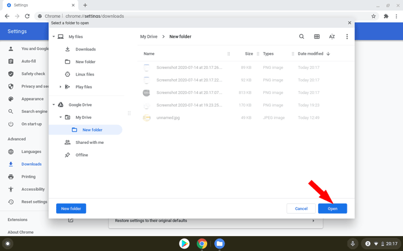403x251 pixels.
Task: Open Accessibility settings
Action: pos(33,189)
